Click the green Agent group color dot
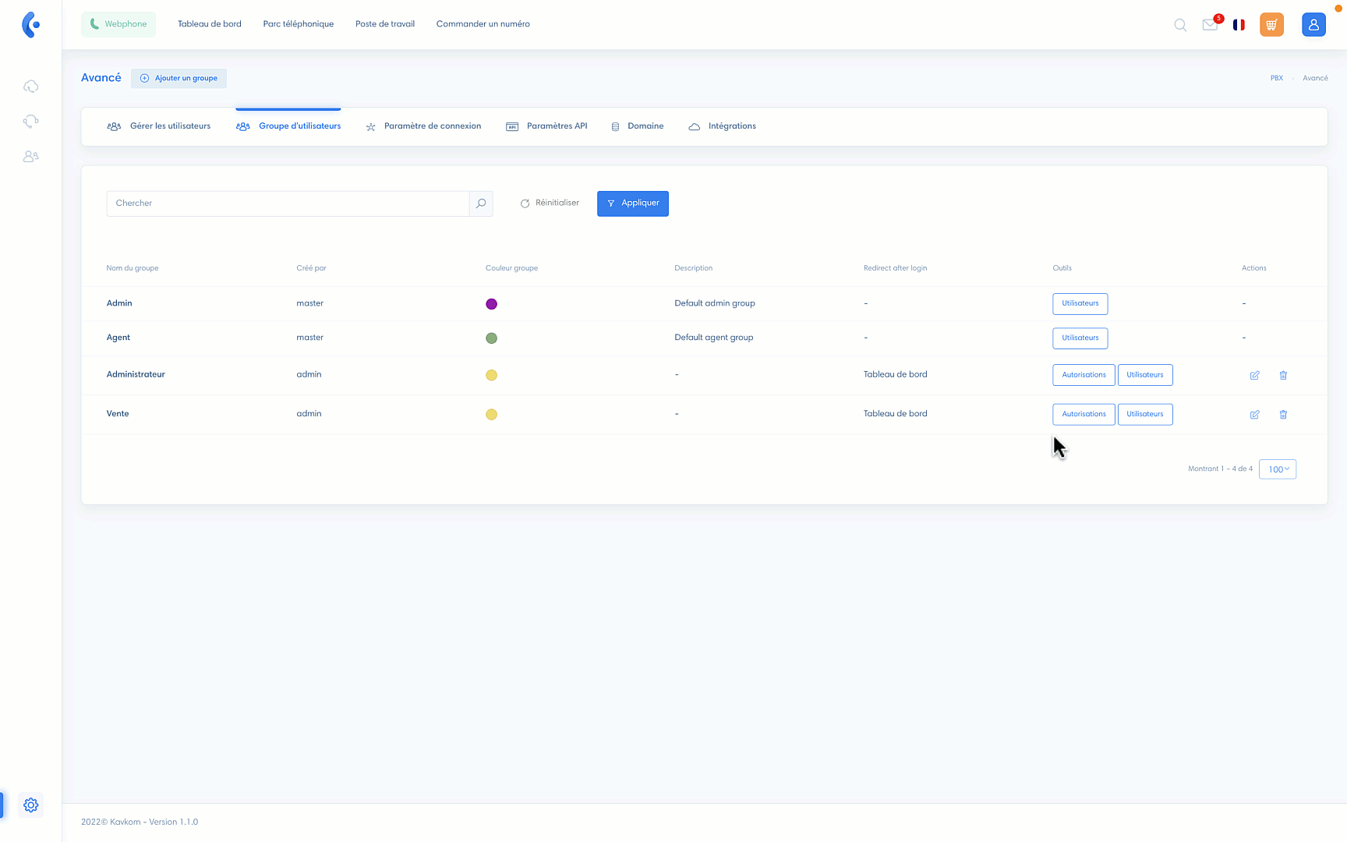This screenshot has height=842, width=1347. pos(491,338)
